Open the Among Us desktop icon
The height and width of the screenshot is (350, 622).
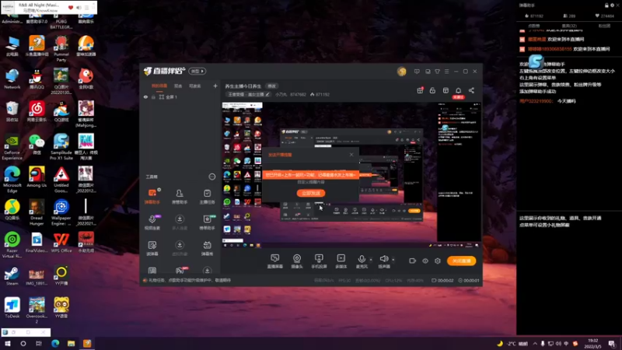(x=37, y=177)
